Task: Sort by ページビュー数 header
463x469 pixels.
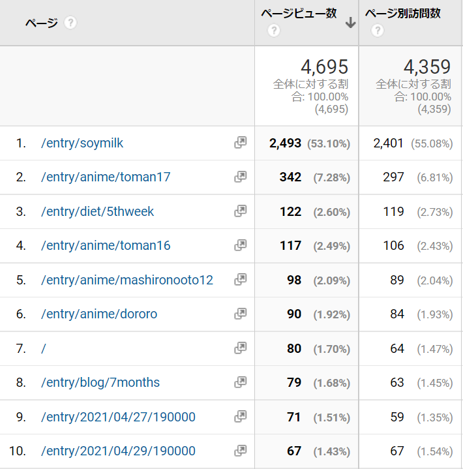Action: click(299, 14)
